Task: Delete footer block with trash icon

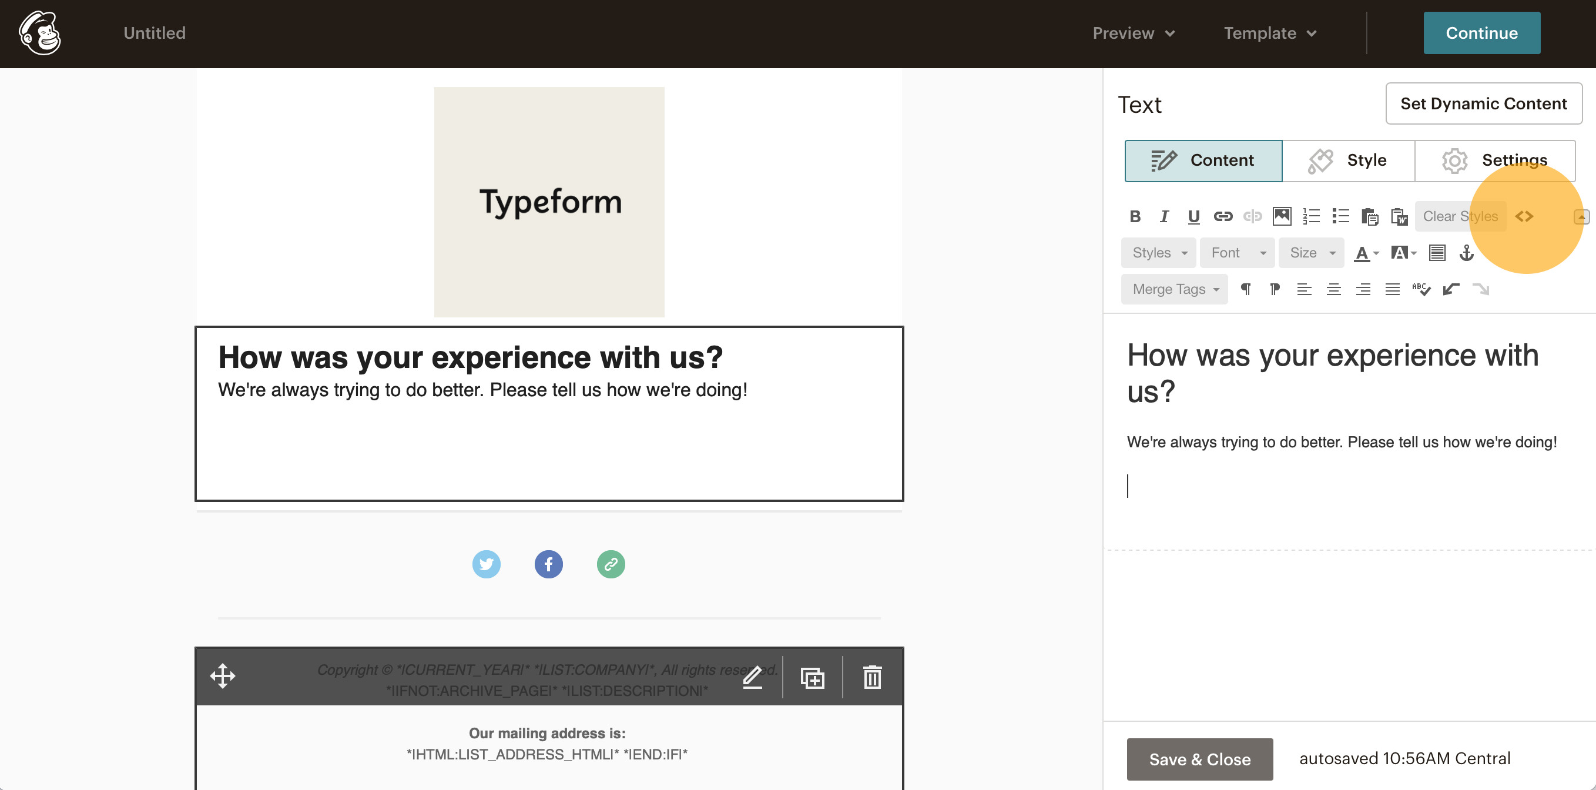Action: (873, 677)
